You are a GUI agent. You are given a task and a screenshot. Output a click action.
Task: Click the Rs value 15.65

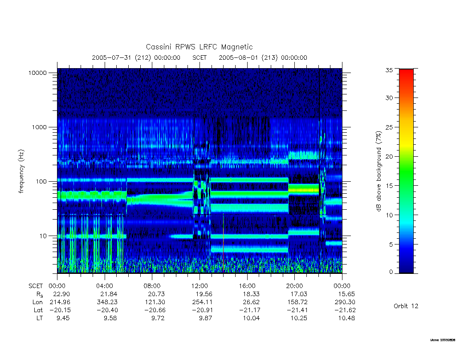346,294
